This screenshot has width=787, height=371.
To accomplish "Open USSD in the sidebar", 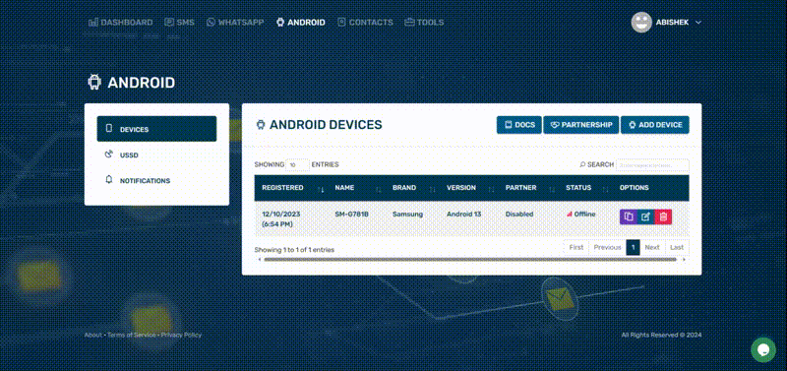I will (x=156, y=155).
